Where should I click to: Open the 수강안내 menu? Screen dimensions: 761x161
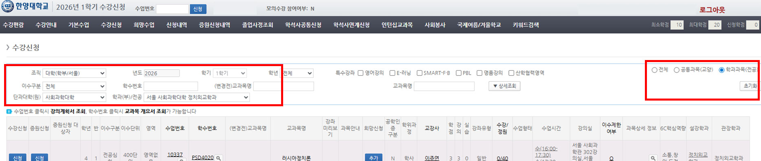coord(46,25)
